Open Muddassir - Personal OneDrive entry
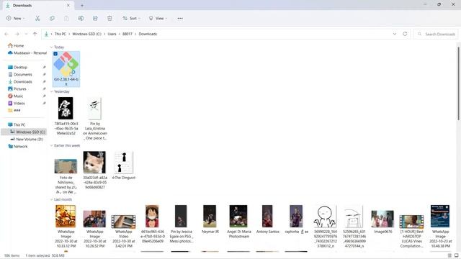Viewport: 461px width, 259px height. (x=27, y=53)
